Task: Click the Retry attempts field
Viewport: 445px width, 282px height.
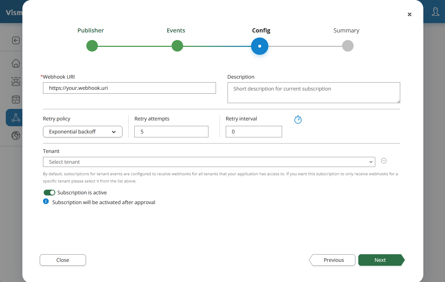Action: click(x=171, y=132)
